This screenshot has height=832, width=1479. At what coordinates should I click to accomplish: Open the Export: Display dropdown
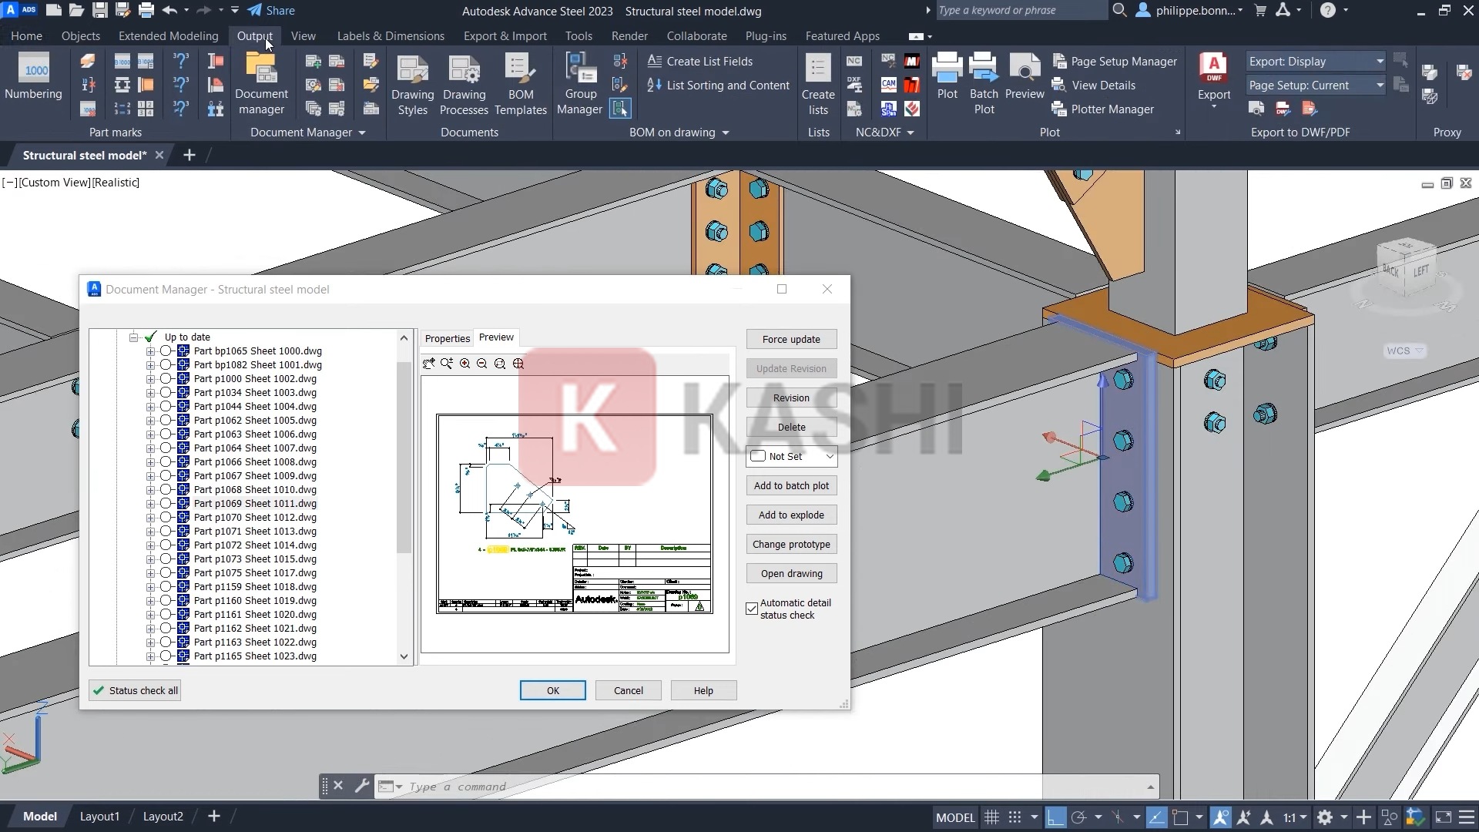click(x=1316, y=62)
